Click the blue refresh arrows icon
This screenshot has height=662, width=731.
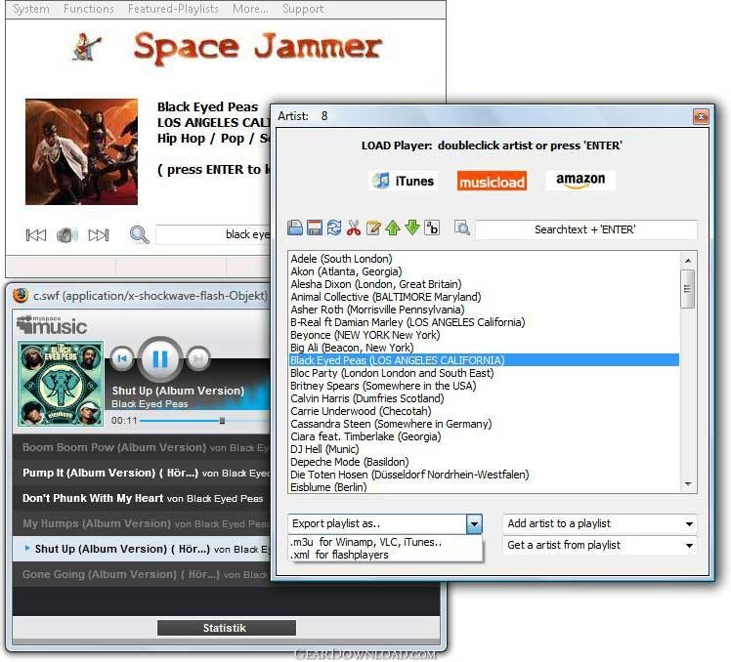(x=334, y=228)
